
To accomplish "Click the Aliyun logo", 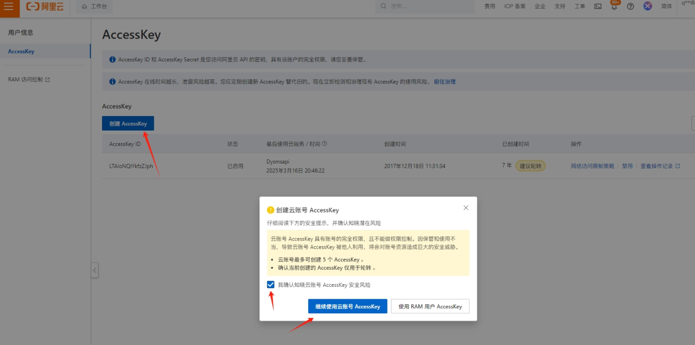I will (45, 7).
